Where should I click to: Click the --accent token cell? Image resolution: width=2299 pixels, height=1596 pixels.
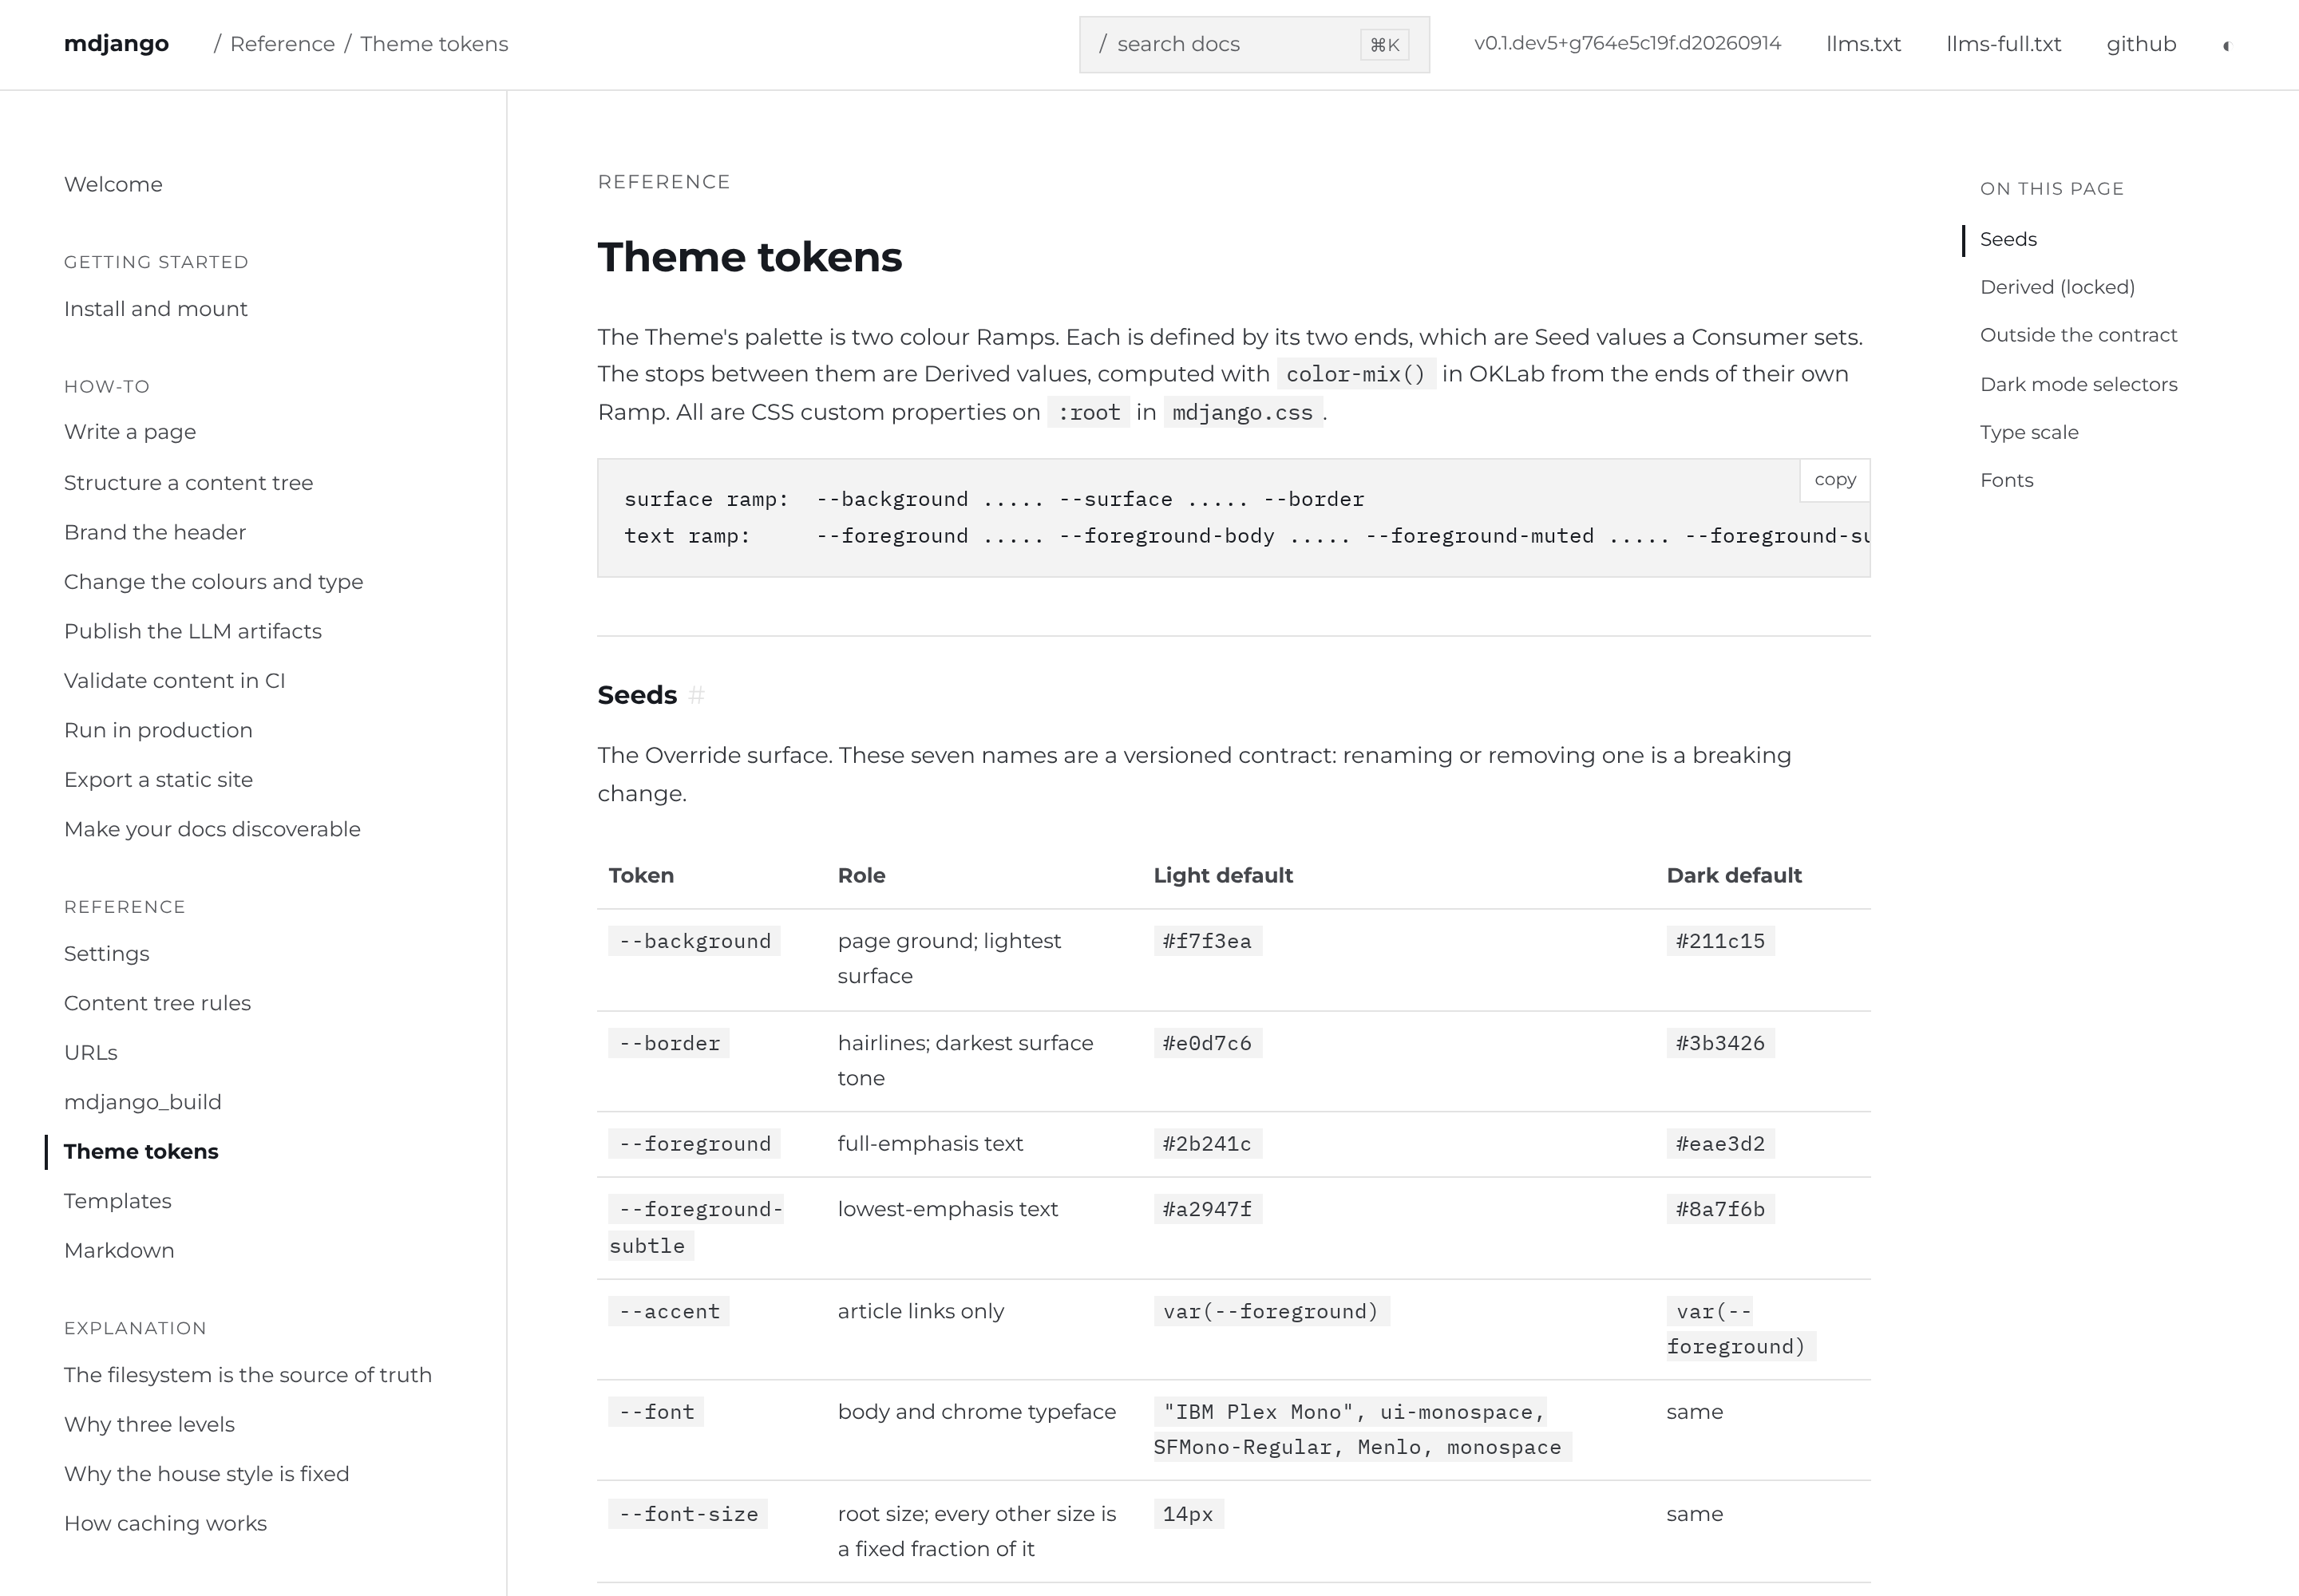click(669, 1312)
